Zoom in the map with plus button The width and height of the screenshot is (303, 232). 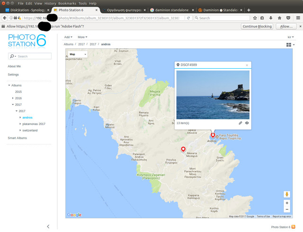[x=287, y=203]
